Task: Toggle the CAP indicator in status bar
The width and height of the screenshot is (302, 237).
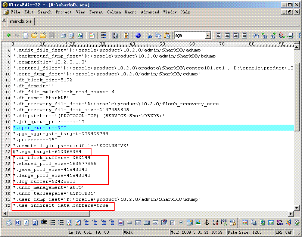Action: [x=289, y=232]
